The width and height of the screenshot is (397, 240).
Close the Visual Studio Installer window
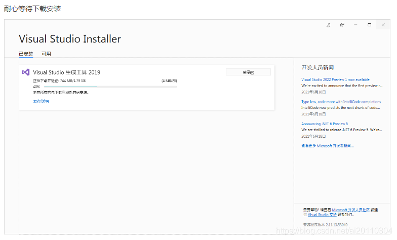383,25
